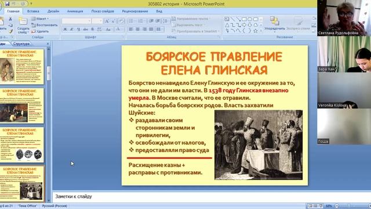Toggle italic К formatting
Image resolution: width=371 pixels, height=209 pixels.
(72, 30)
